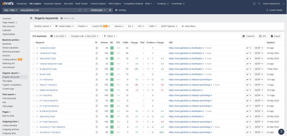Open the doctors URL link in the table
Viewport: 287px width, 136px height.
(x=185, y=90)
